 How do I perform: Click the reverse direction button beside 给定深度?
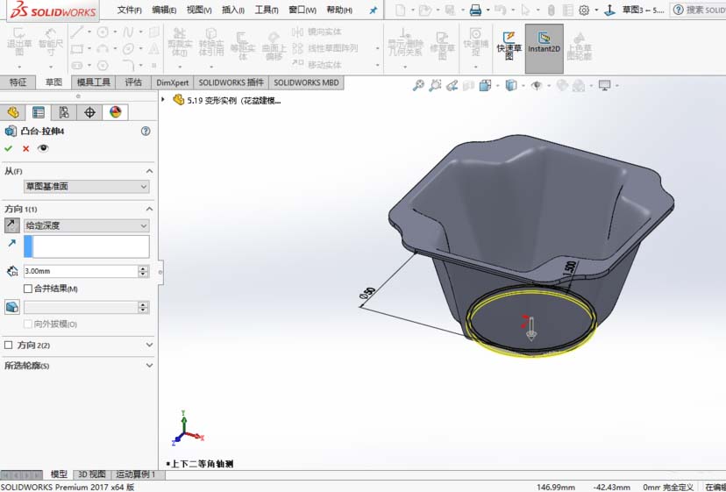click(x=12, y=225)
